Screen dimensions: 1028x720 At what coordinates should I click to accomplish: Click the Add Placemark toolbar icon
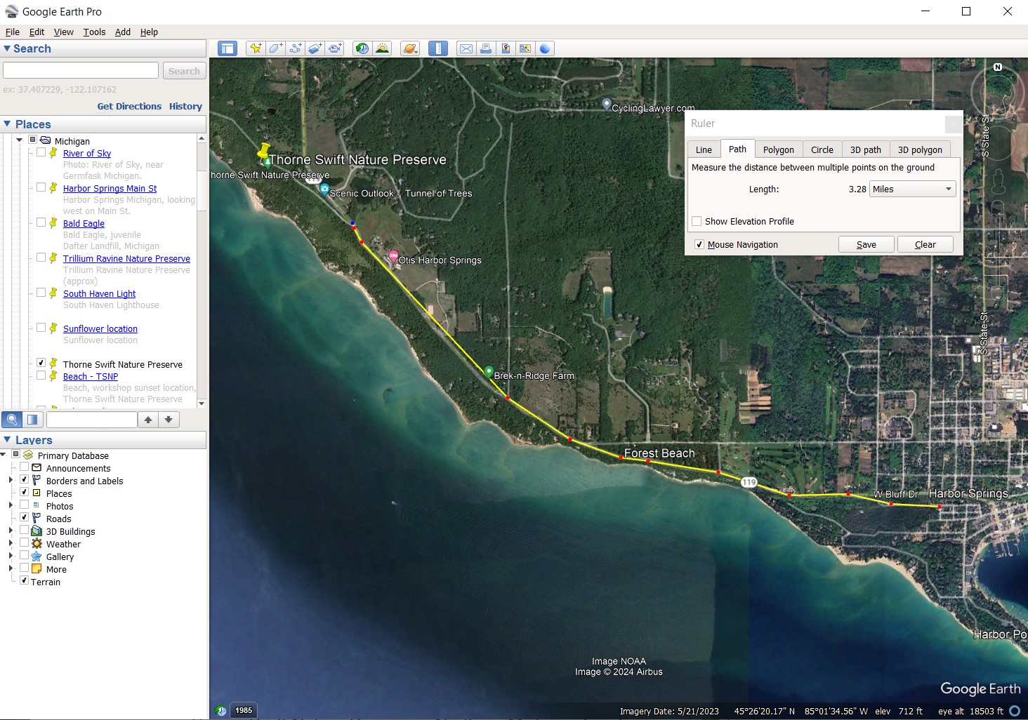pyautogui.click(x=256, y=48)
